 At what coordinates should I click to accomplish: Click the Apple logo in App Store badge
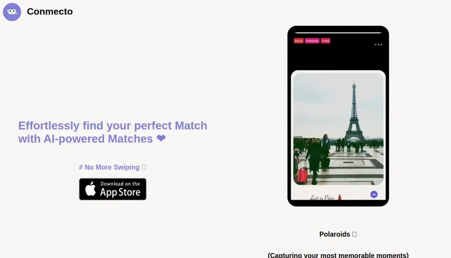91,189
